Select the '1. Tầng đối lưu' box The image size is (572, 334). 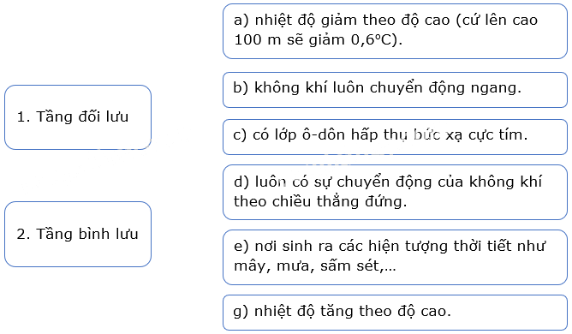[x=78, y=117]
